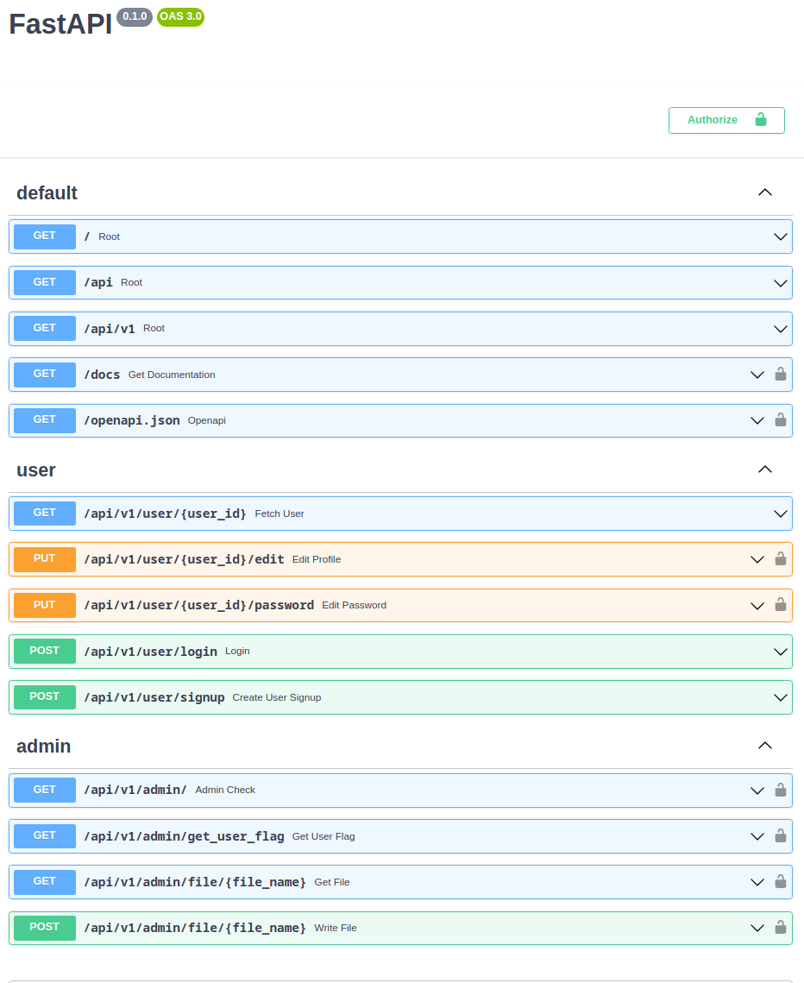Click the /api/v1/user/login path
Viewport: 804px width, 983px height.
150,652
